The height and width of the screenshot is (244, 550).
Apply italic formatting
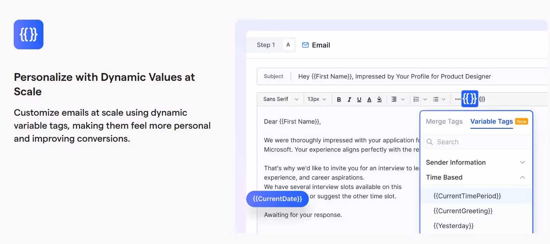click(x=349, y=99)
